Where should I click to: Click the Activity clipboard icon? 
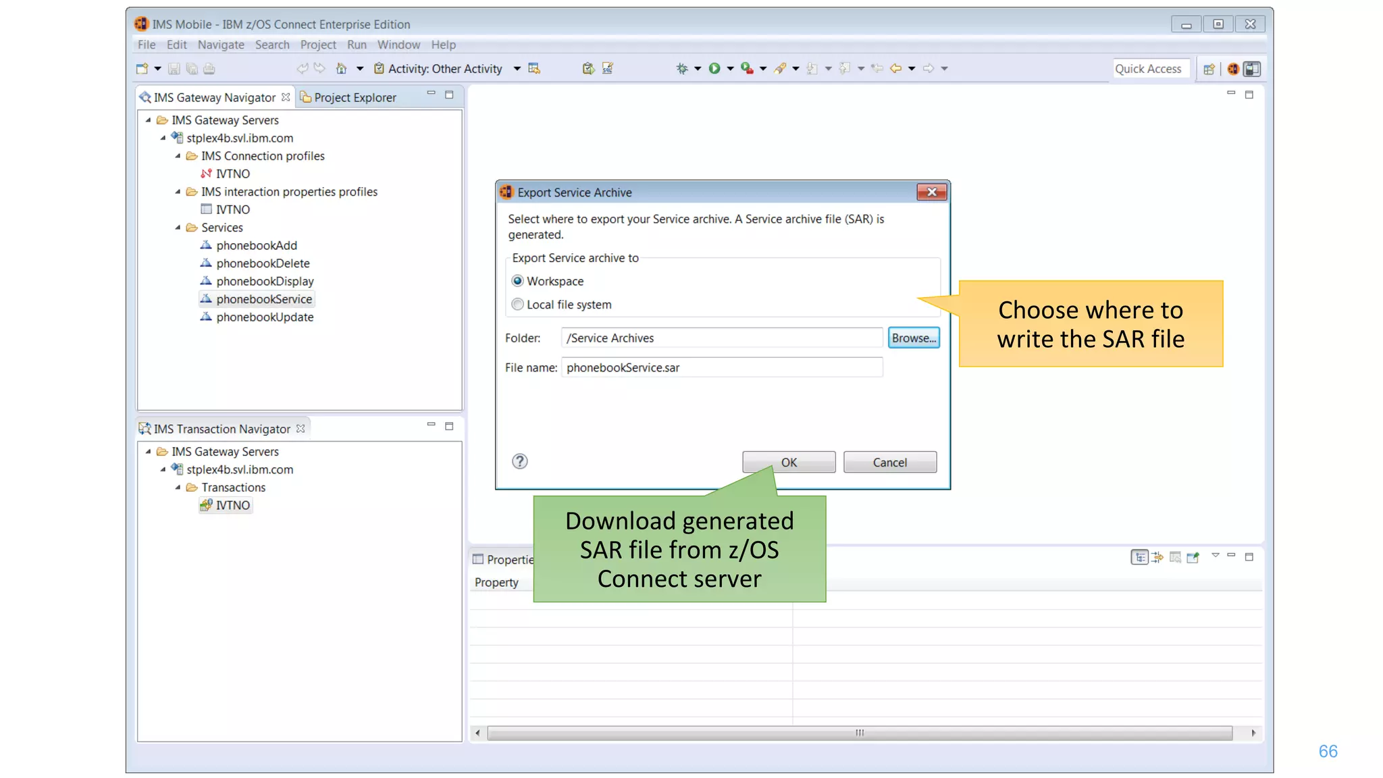click(379, 68)
